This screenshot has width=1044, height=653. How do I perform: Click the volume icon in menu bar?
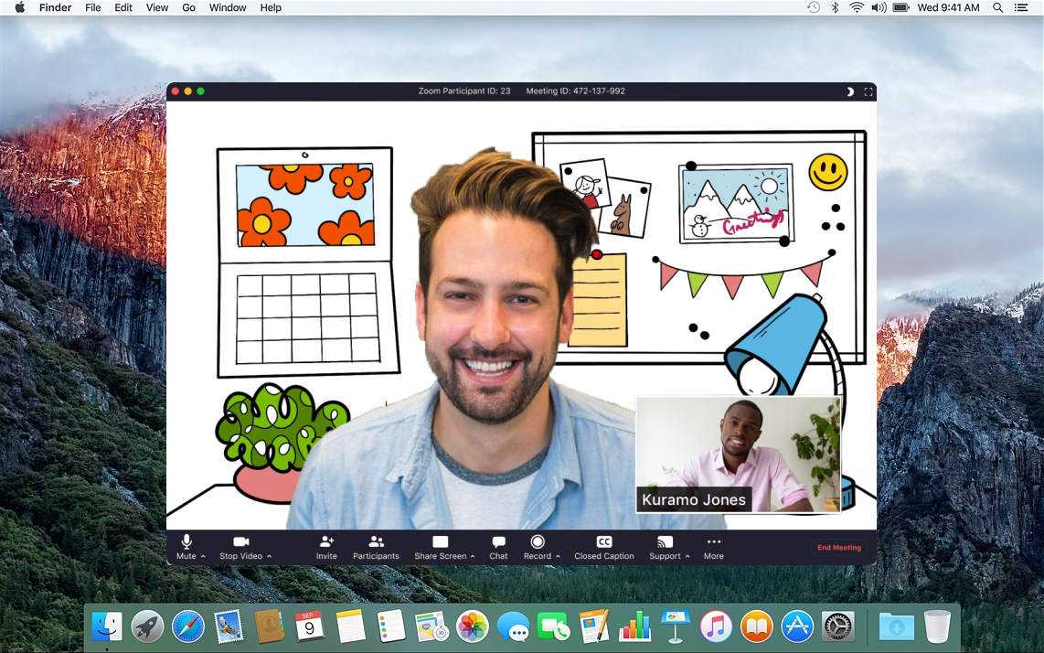pos(878,7)
